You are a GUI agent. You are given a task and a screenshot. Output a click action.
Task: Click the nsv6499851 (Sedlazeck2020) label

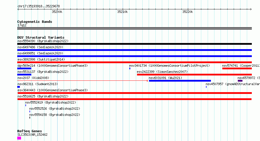coord(40,53)
